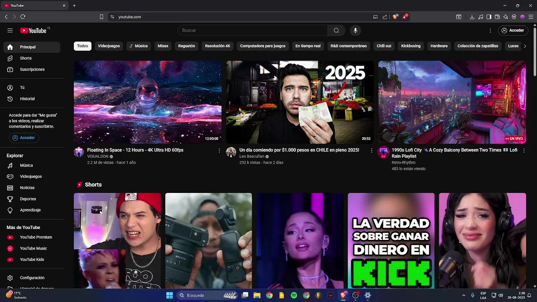This screenshot has height=302, width=537.
Task: Open Suscripciones in the sidebar
Action: pos(32,69)
